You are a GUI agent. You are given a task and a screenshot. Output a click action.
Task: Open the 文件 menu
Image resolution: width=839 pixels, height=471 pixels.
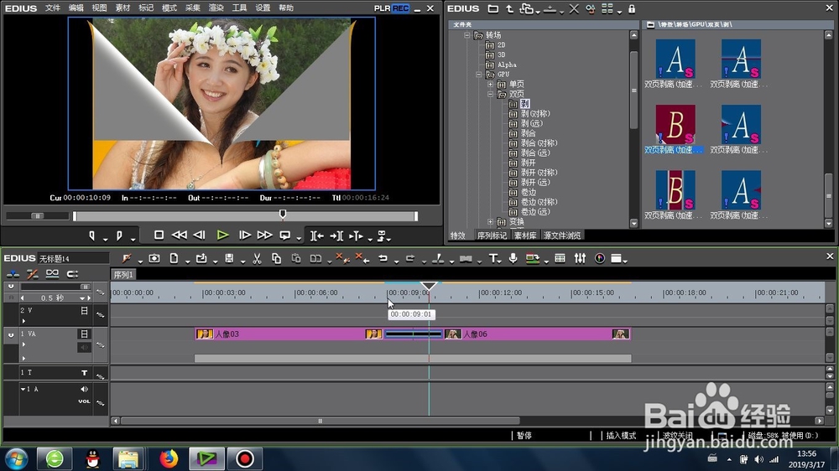click(x=52, y=8)
